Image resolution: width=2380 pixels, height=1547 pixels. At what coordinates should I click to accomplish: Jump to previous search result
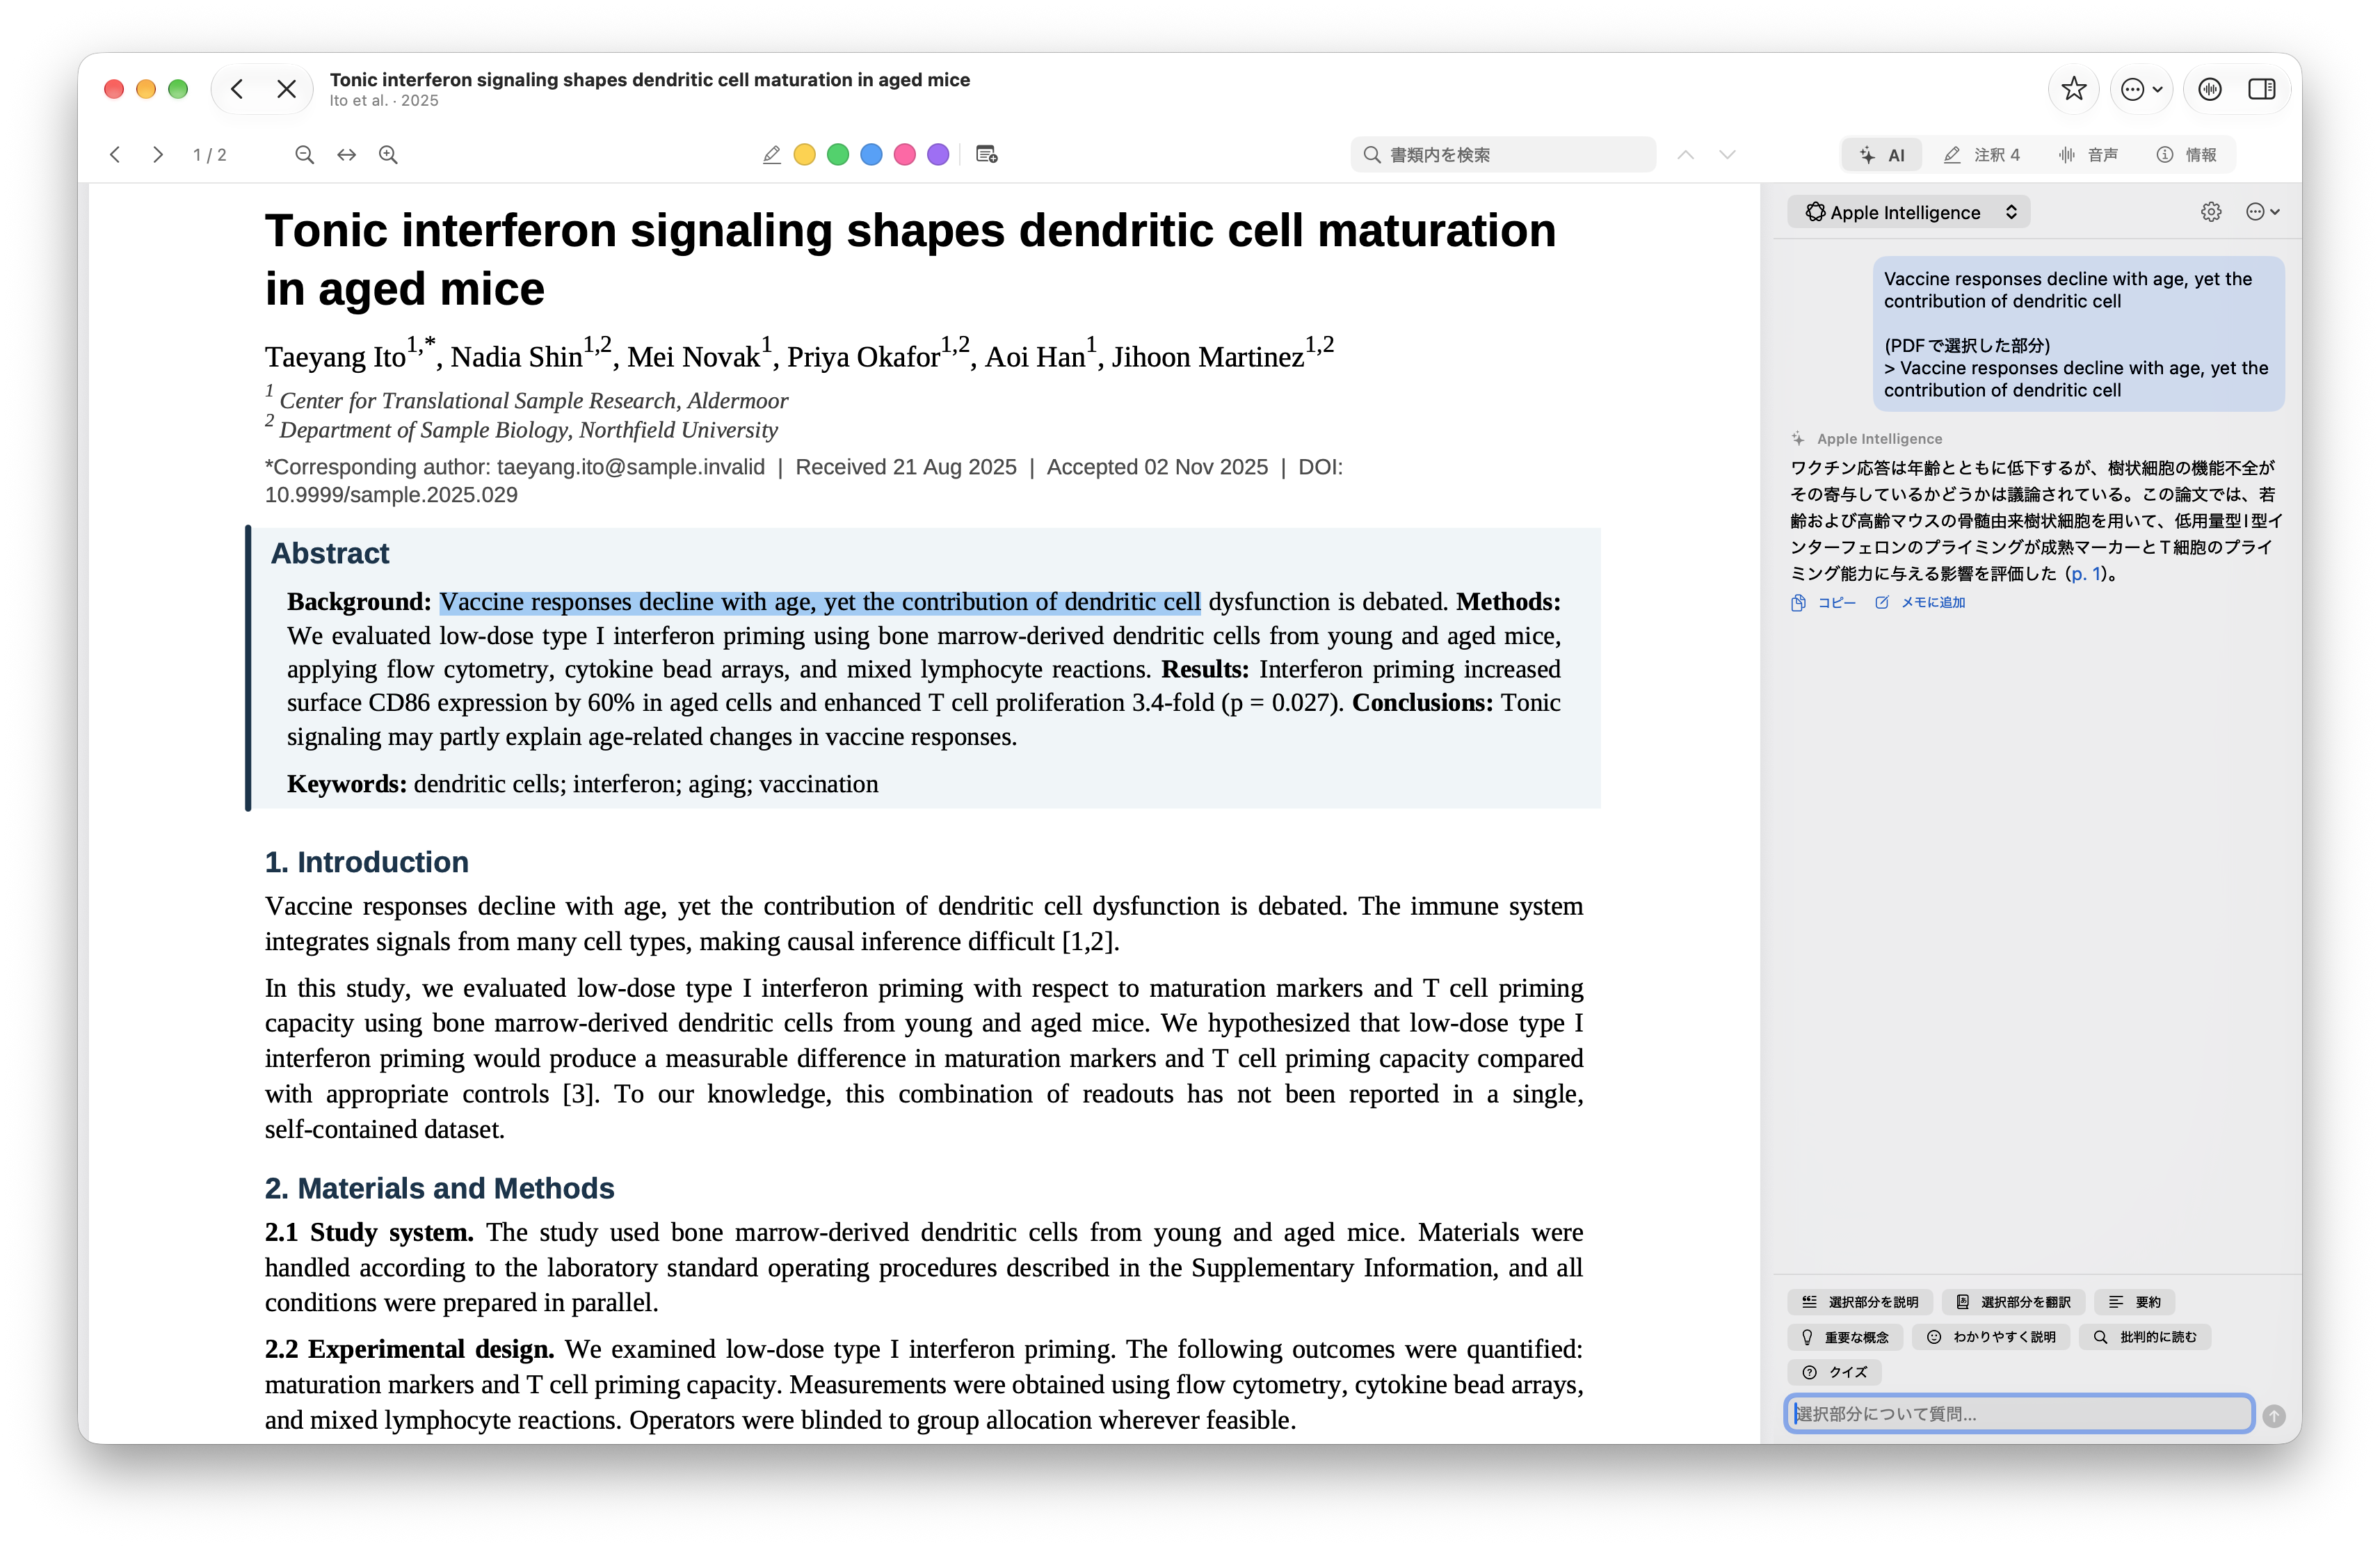[x=1686, y=155]
